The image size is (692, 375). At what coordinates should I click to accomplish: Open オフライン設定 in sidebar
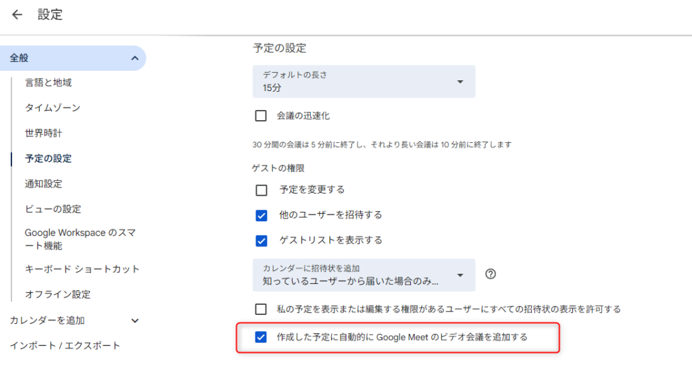(x=57, y=295)
